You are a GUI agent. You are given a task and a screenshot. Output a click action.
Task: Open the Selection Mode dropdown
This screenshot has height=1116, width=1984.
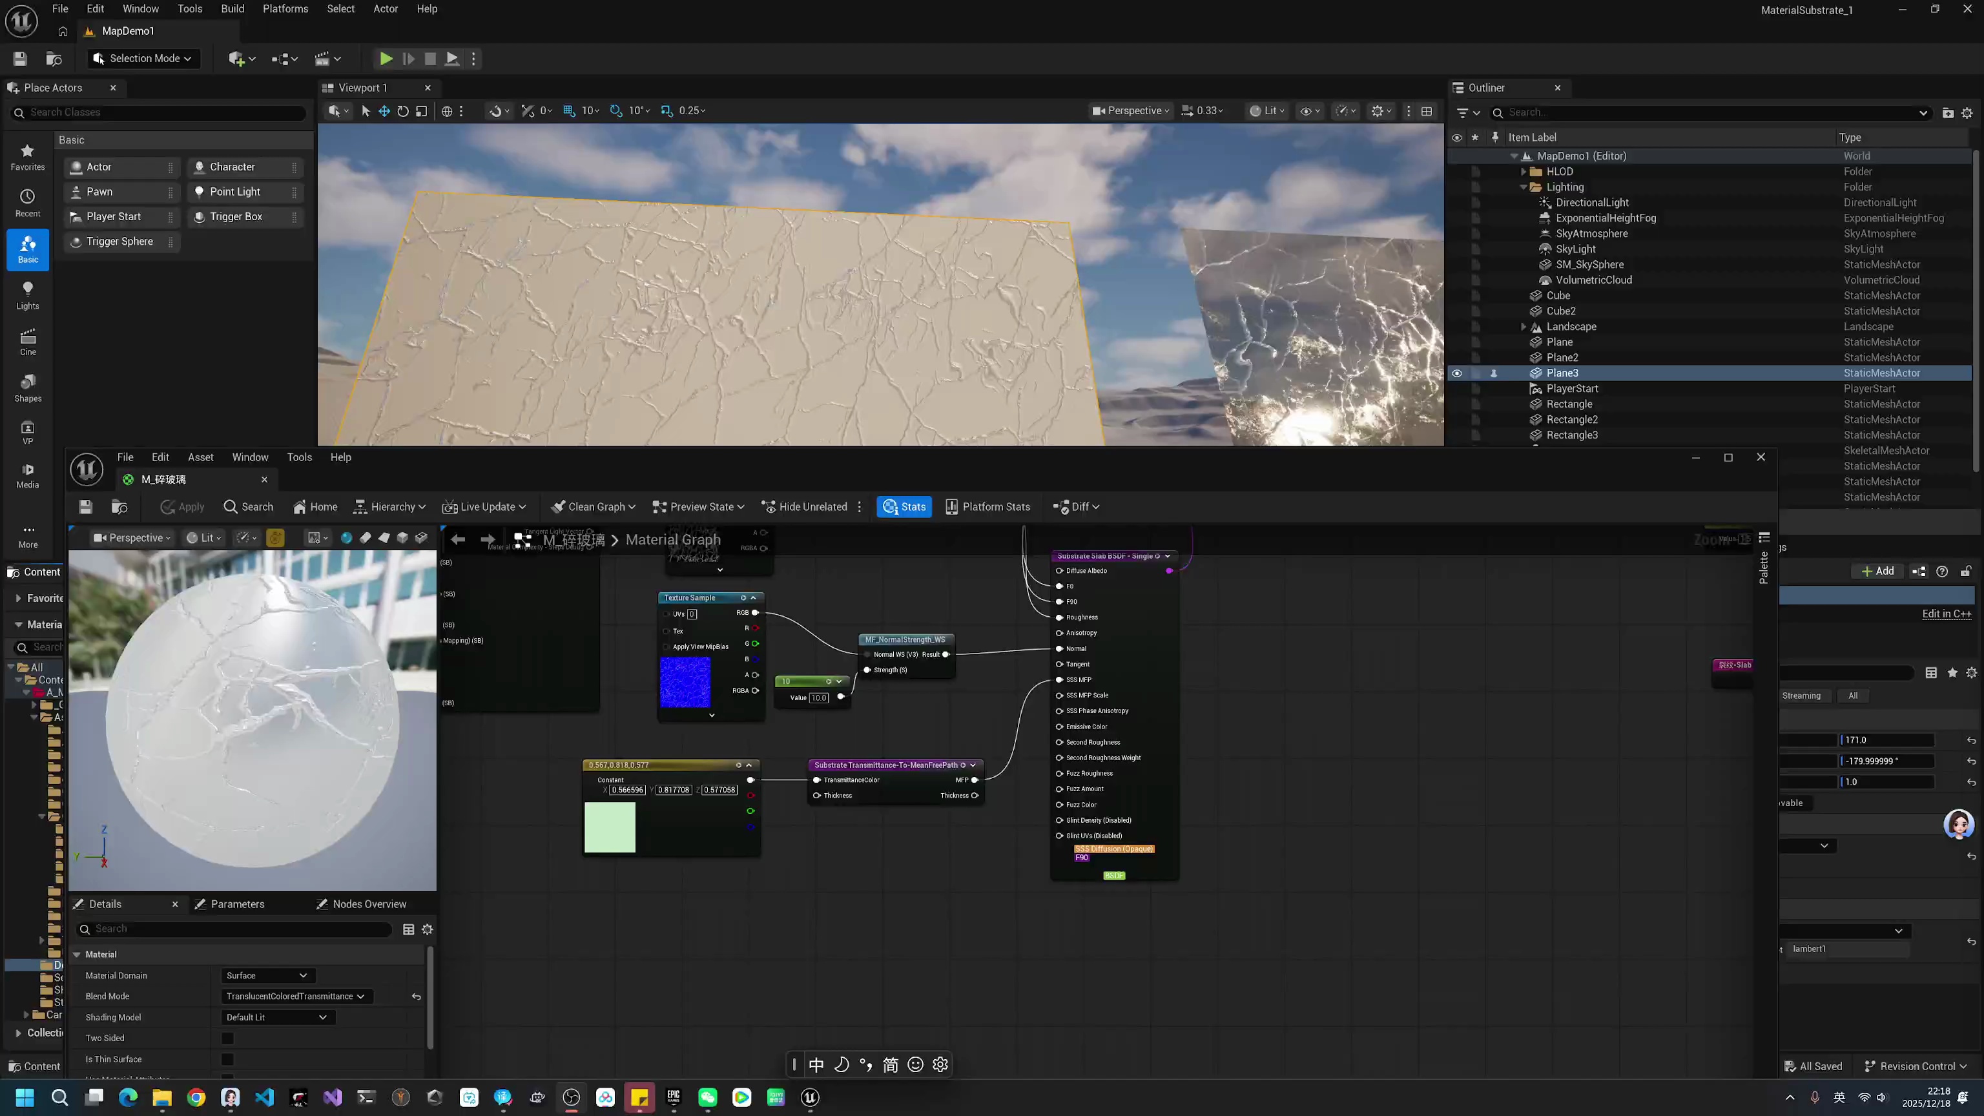coord(143,59)
